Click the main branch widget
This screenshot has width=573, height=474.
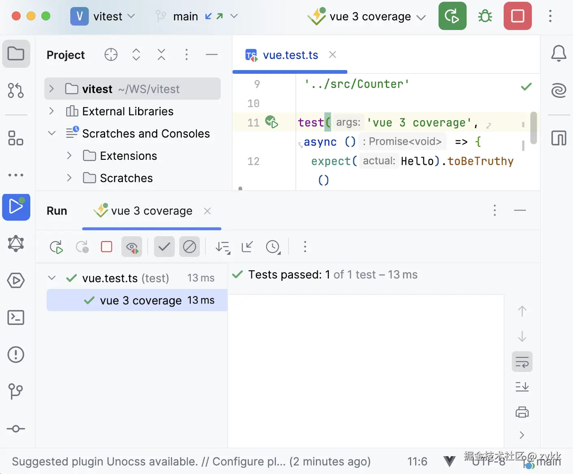coord(185,17)
